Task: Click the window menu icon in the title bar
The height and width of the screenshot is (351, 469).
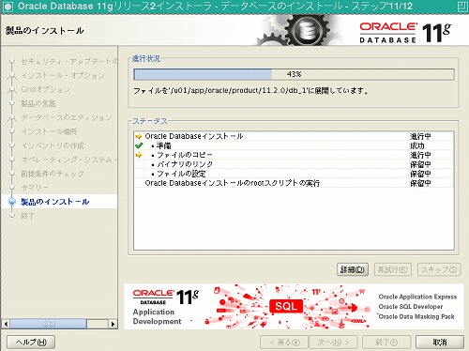Action: point(8,7)
